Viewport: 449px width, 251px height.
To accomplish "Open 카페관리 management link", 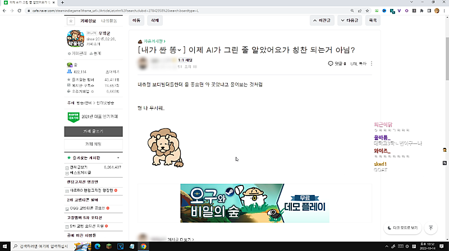I will tap(77, 53).
